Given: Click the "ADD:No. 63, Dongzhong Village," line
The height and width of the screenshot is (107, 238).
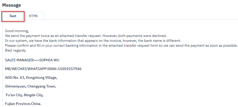Looking at the screenshot, I should (31, 78).
